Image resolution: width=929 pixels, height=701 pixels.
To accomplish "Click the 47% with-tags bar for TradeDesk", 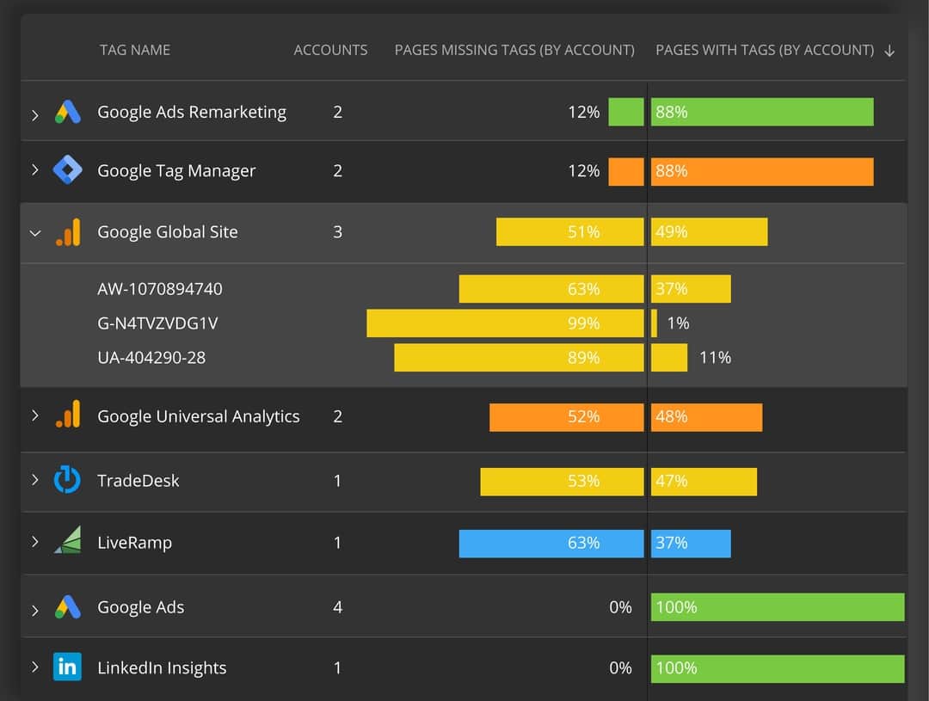I will [704, 482].
